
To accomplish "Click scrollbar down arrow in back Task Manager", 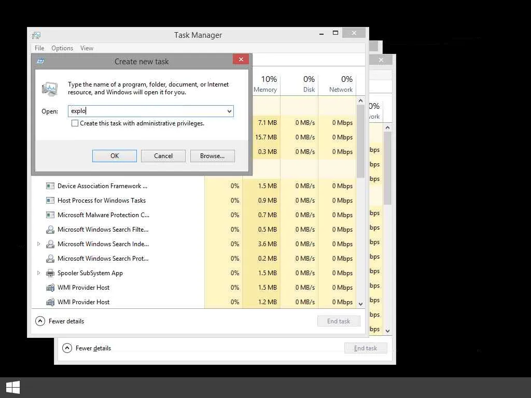I will [x=388, y=331].
